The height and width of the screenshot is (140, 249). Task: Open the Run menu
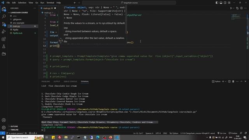pos(42,3)
